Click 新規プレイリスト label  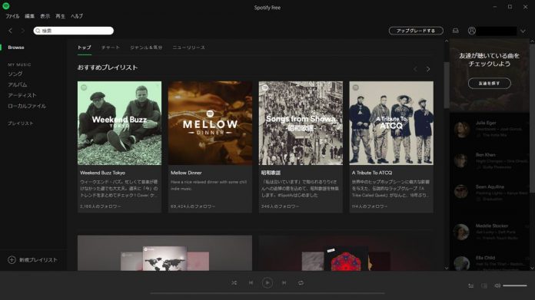click(38, 260)
